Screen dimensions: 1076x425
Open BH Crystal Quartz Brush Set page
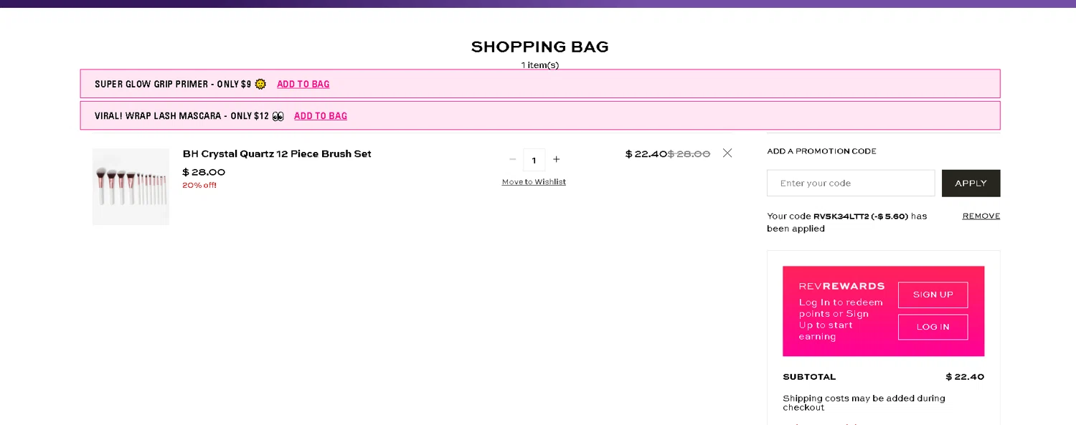point(277,154)
